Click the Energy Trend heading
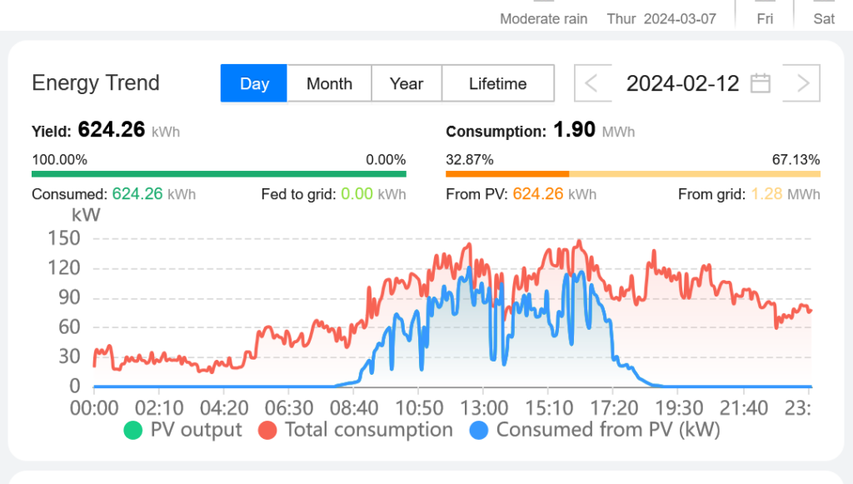This screenshot has width=853, height=484. pyautogui.click(x=96, y=83)
